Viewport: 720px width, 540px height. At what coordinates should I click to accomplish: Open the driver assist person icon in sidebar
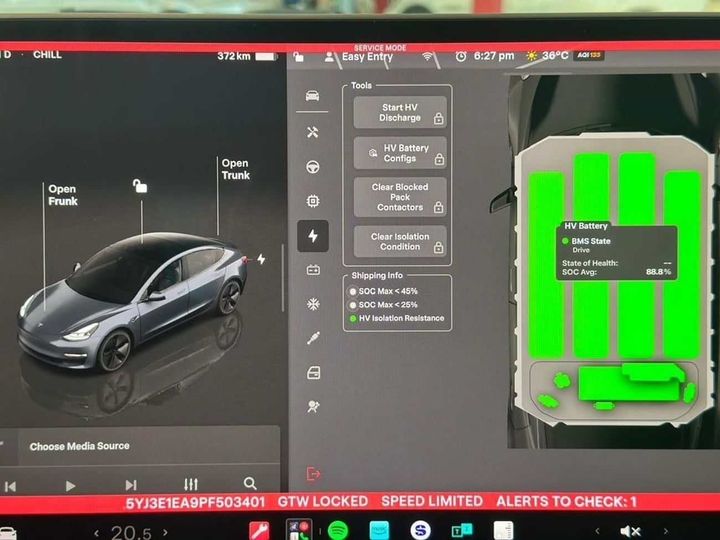click(313, 407)
